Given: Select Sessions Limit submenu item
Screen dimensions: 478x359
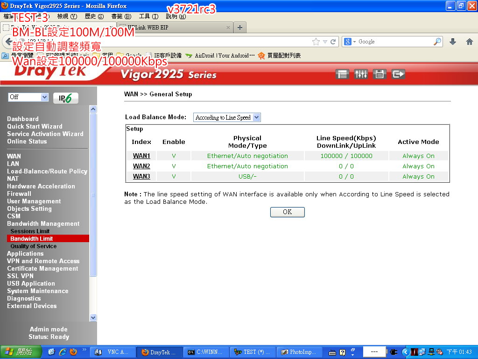Looking at the screenshot, I should point(30,231).
